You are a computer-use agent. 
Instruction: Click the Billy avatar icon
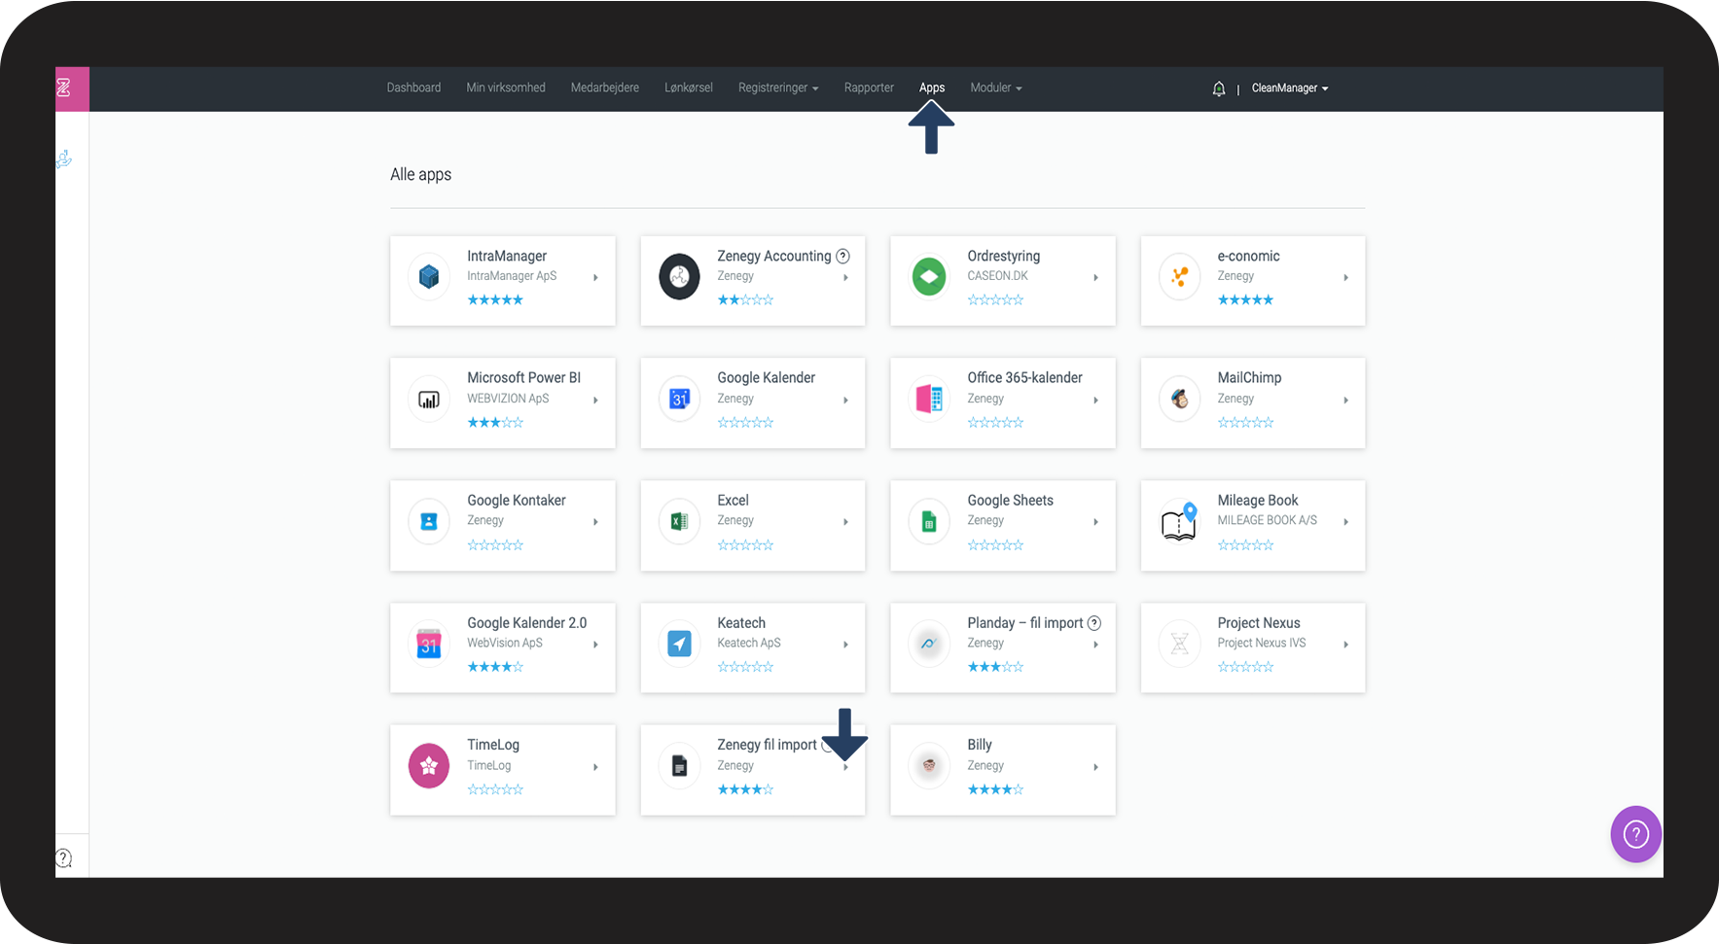929,766
